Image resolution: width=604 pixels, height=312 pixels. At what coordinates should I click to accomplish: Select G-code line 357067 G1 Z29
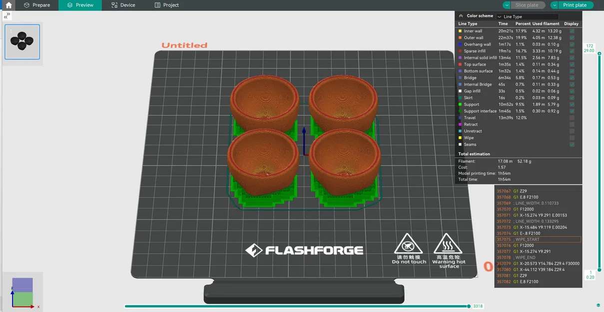point(538,191)
